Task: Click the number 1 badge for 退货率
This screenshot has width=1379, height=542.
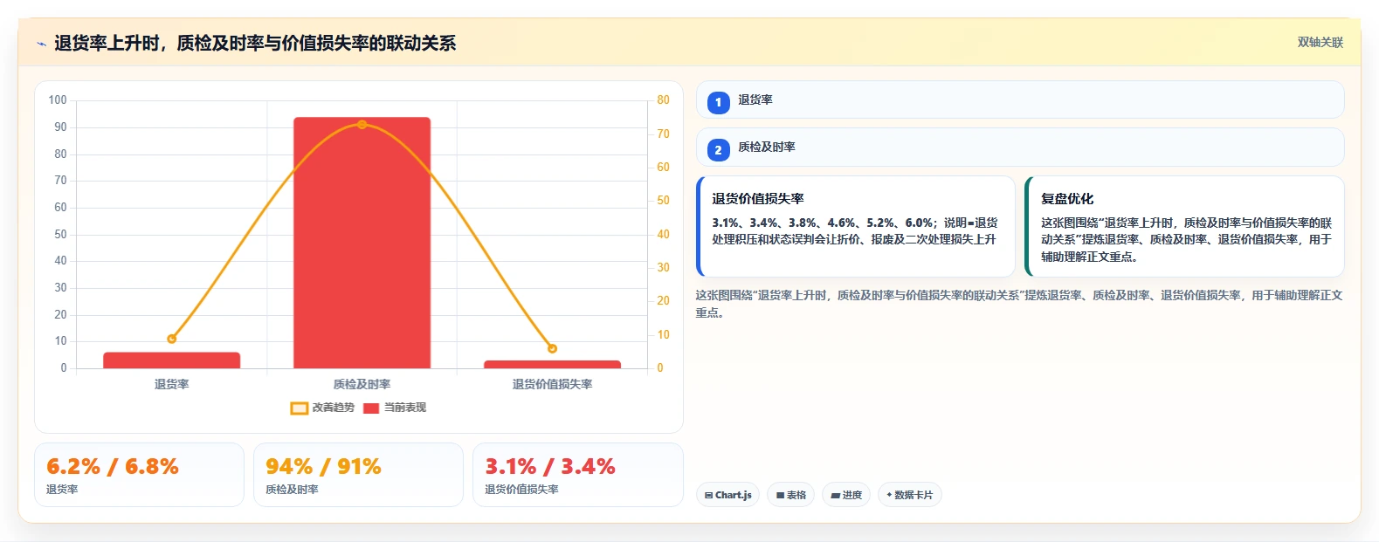Action: click(x=718, y=103)
